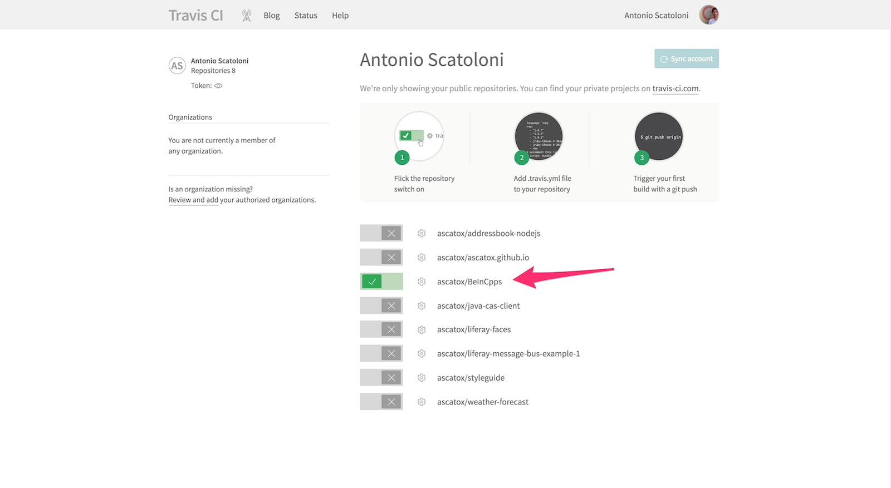
Task: Open settings gear for ascatox/addressbook-nodejs
Action: tap(422, 233)
